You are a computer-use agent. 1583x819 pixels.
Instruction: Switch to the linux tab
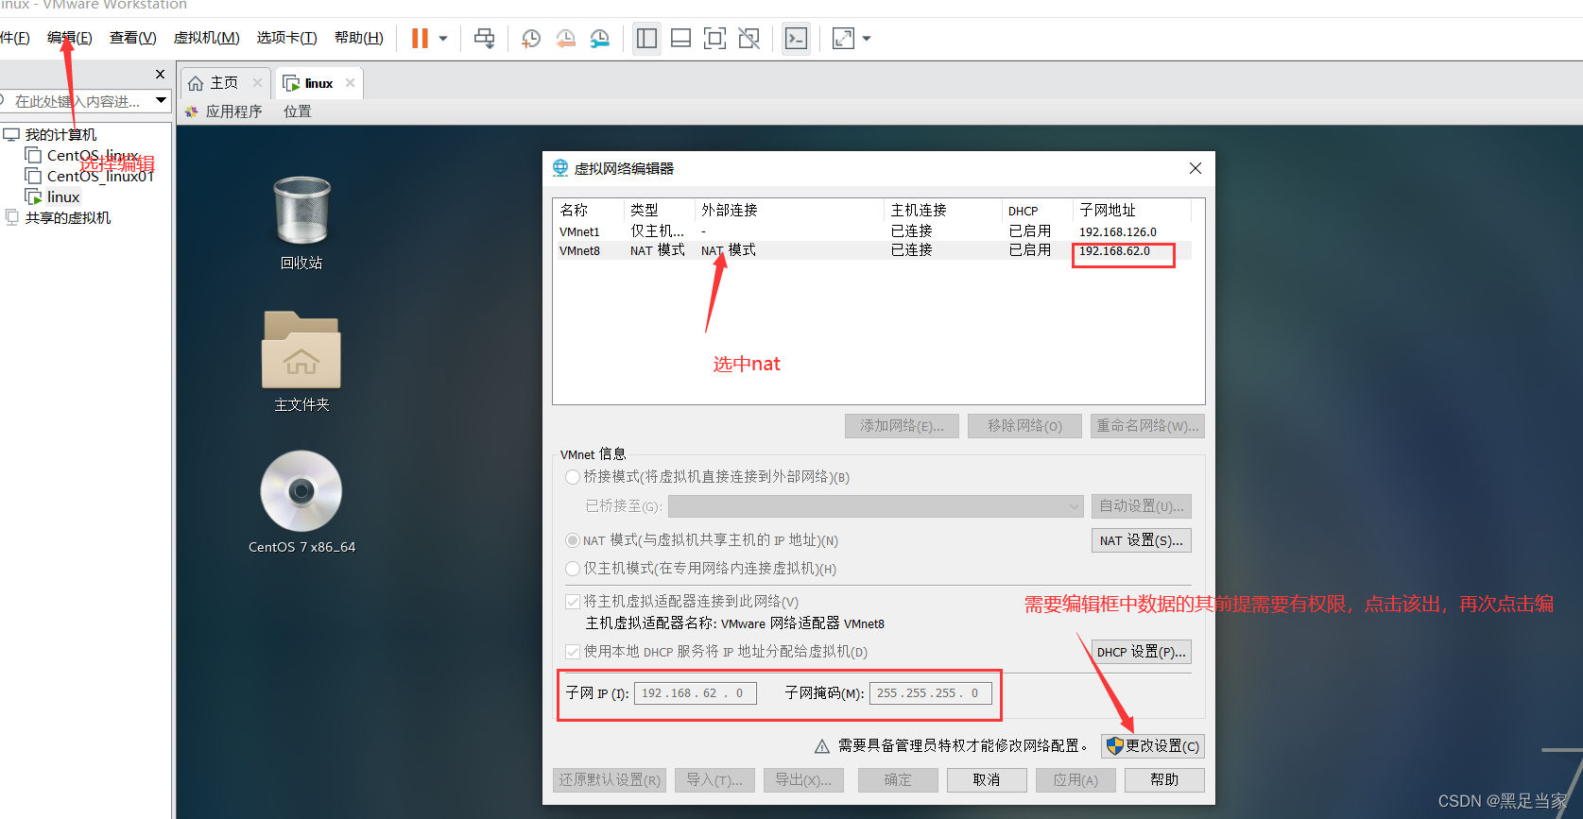318,83
